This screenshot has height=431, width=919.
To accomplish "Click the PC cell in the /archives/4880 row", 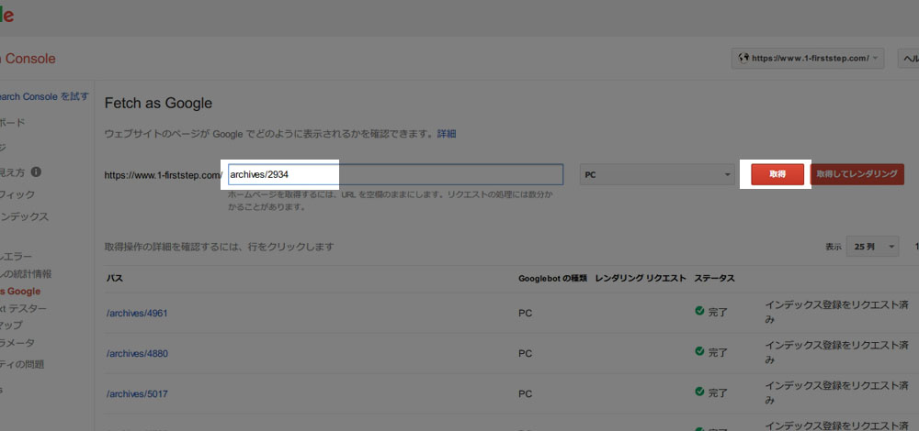I will point(525,353).
